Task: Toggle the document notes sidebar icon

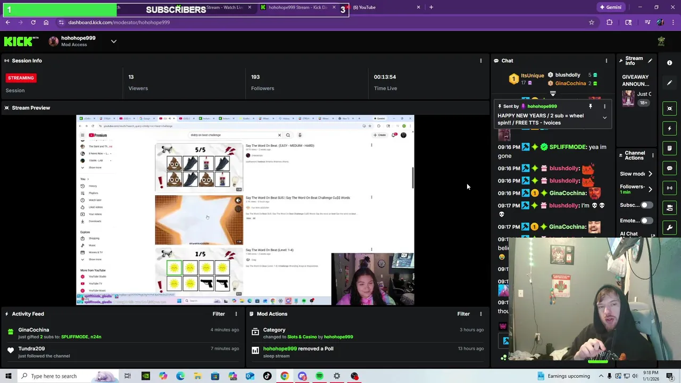Action: tap(670, 148)
